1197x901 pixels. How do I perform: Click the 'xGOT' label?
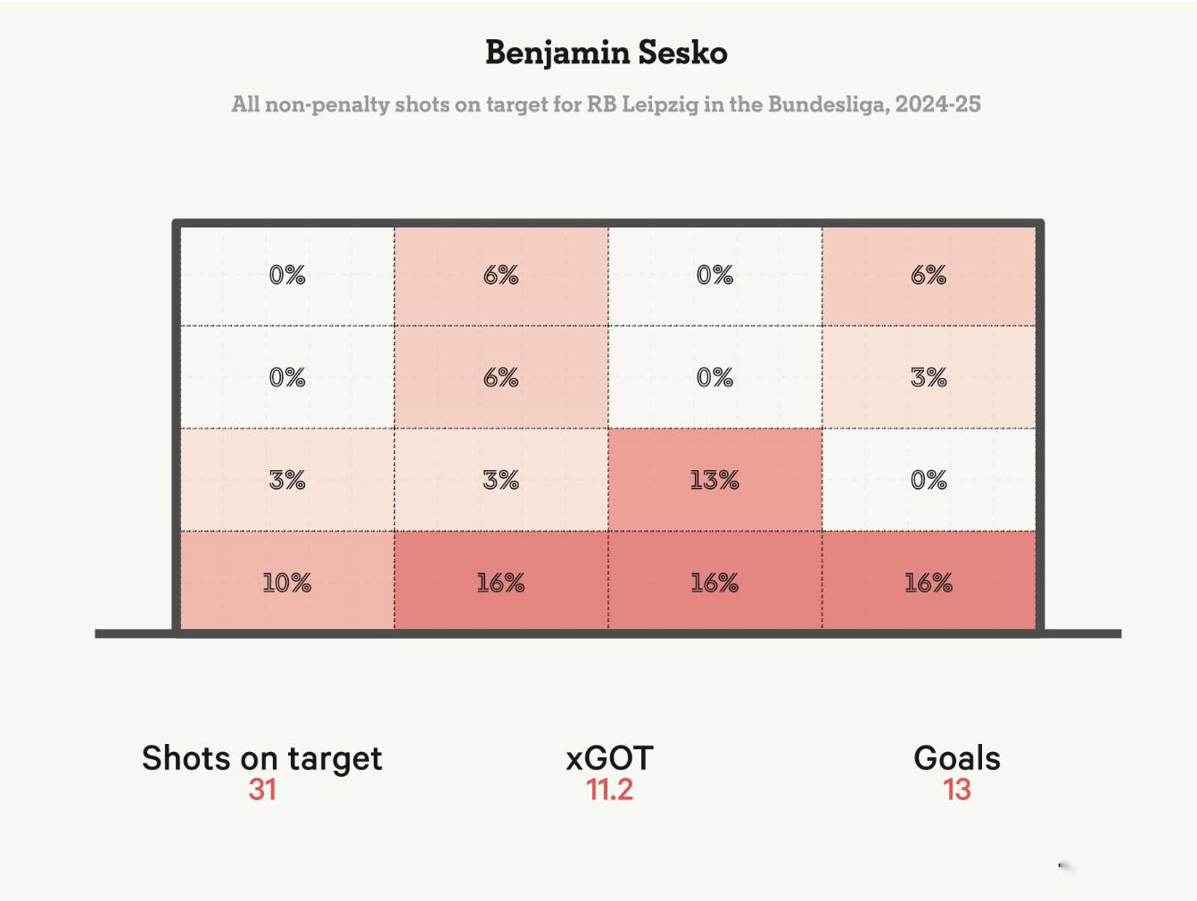pyautogui.click(x=609, y=758)
